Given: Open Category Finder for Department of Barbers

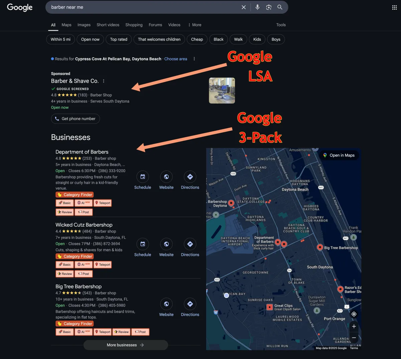Looking at the screenshot, I should 75,195.
